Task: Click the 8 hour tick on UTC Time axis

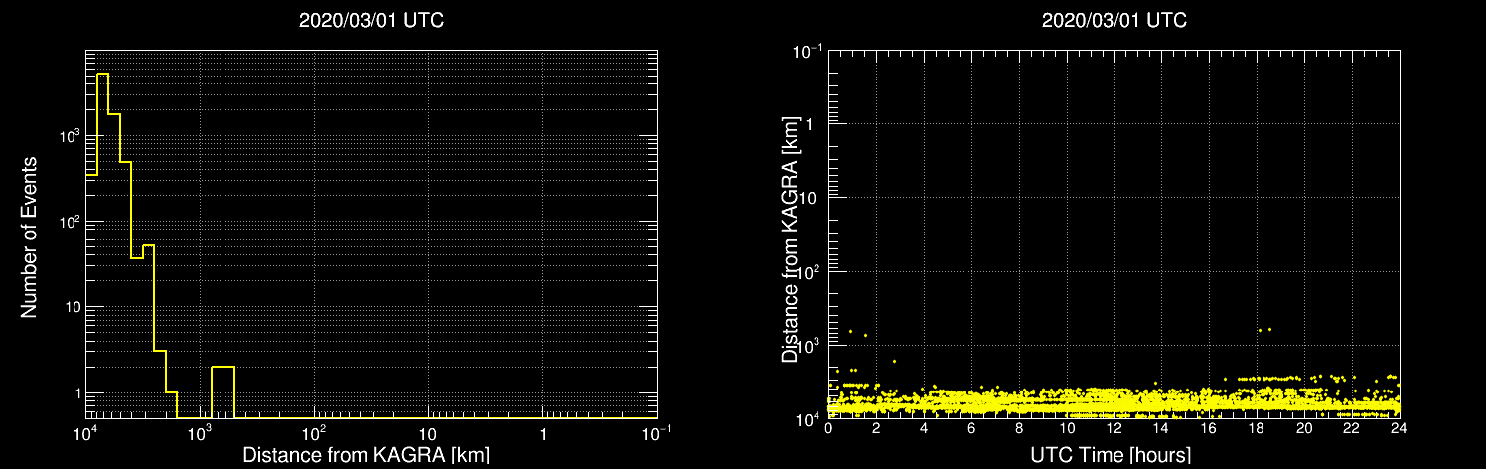Action: pos(1020,429)
